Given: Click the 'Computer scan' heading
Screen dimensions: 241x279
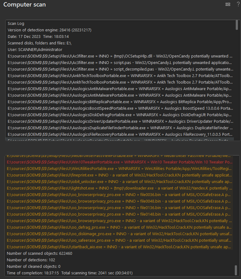Looking at the screenshot, I should point(24,4).
